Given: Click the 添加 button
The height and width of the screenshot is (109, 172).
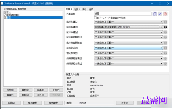Looking at the screenshot, I should pyautogui.click(x=10, y=90).
